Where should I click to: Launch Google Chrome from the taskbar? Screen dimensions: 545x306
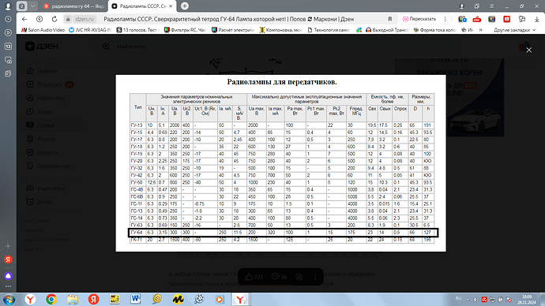pos(51,300)
